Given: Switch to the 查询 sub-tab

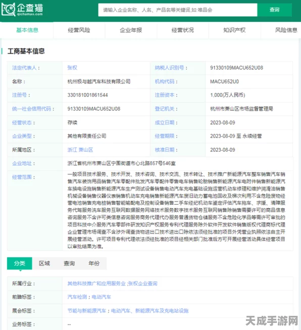Looking at the screenshot, I should 69,263.
